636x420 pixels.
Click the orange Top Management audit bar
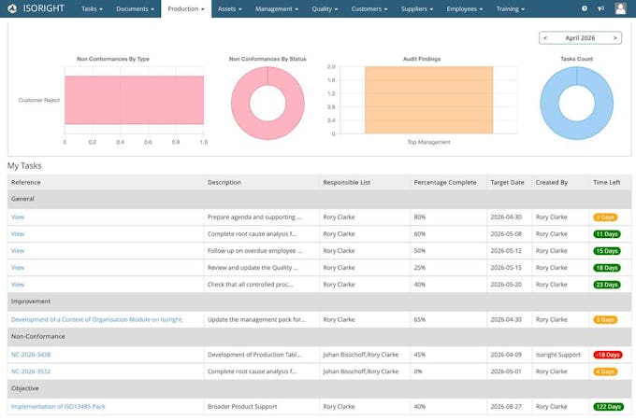click(428, 100)
